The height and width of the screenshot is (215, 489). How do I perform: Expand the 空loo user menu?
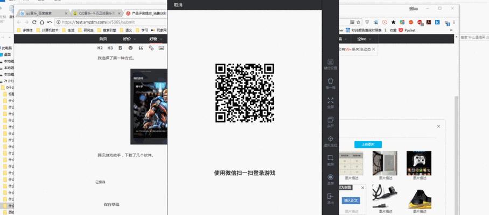click(x=364, y=39)
